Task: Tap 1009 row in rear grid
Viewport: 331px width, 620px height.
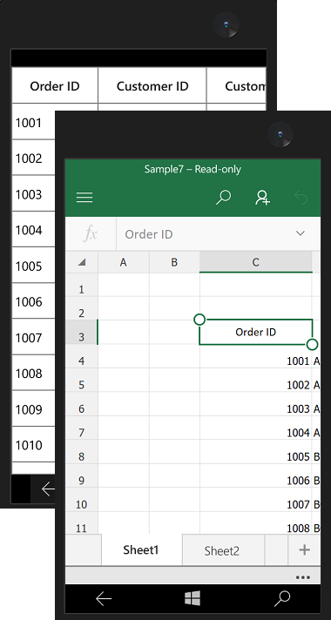Action: [34, 409]
